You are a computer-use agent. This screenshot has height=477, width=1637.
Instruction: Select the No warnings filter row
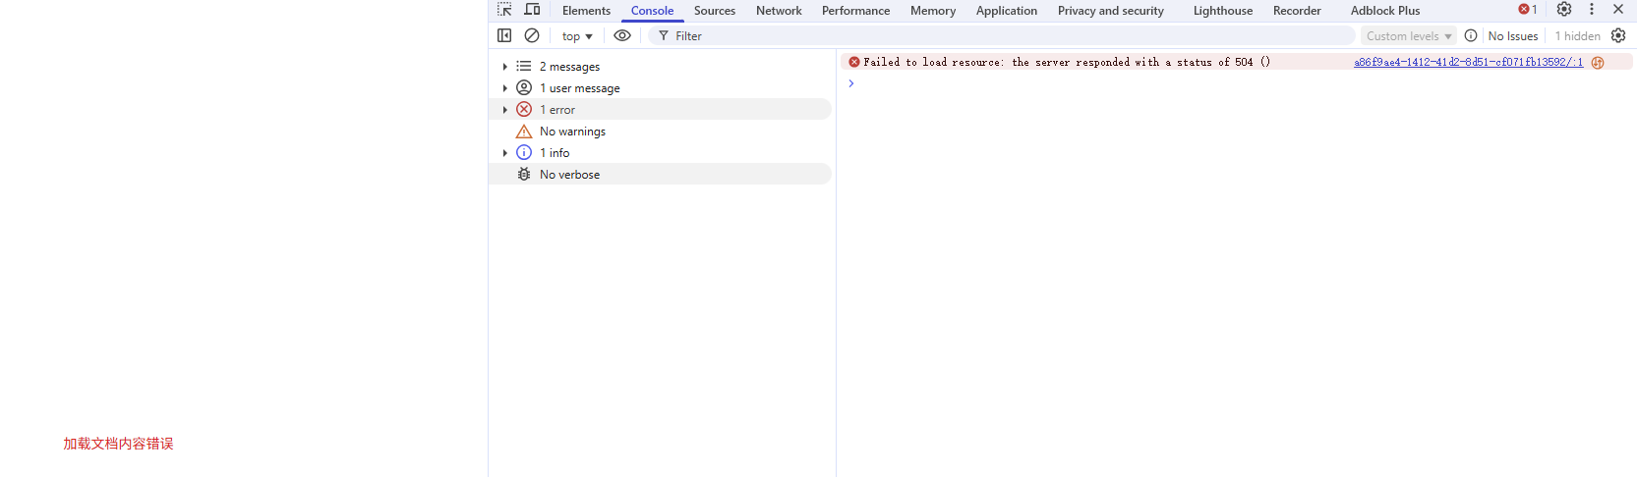pyautogui.click(x=572, y=132)
